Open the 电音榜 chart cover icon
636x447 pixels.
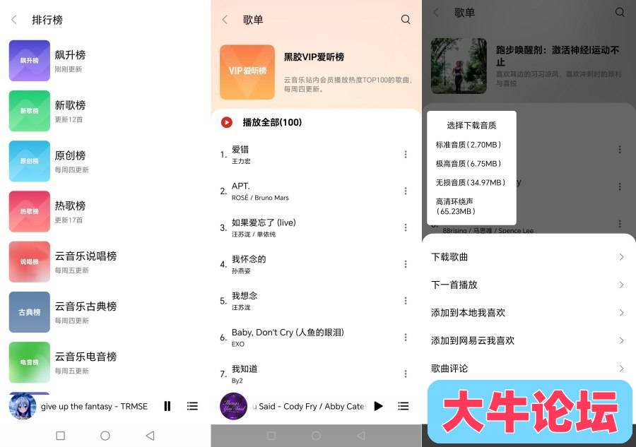pos(30,362)
